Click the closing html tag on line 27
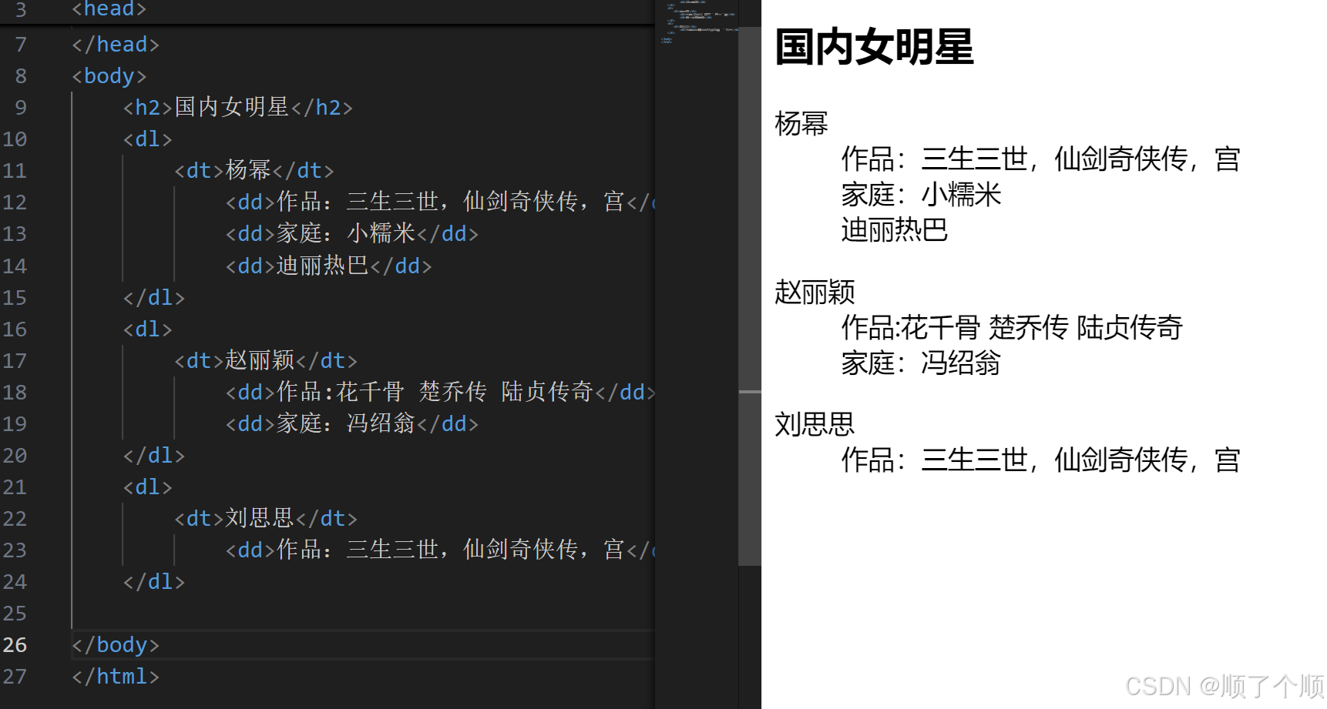Viewport: 1327px width, 709px height. 116,677
